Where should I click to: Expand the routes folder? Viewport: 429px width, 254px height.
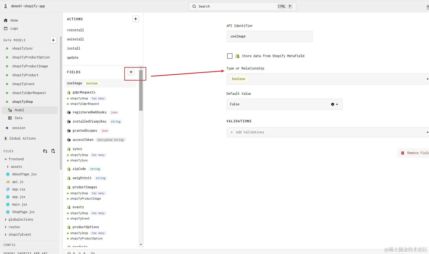click(x=6, y=227)
